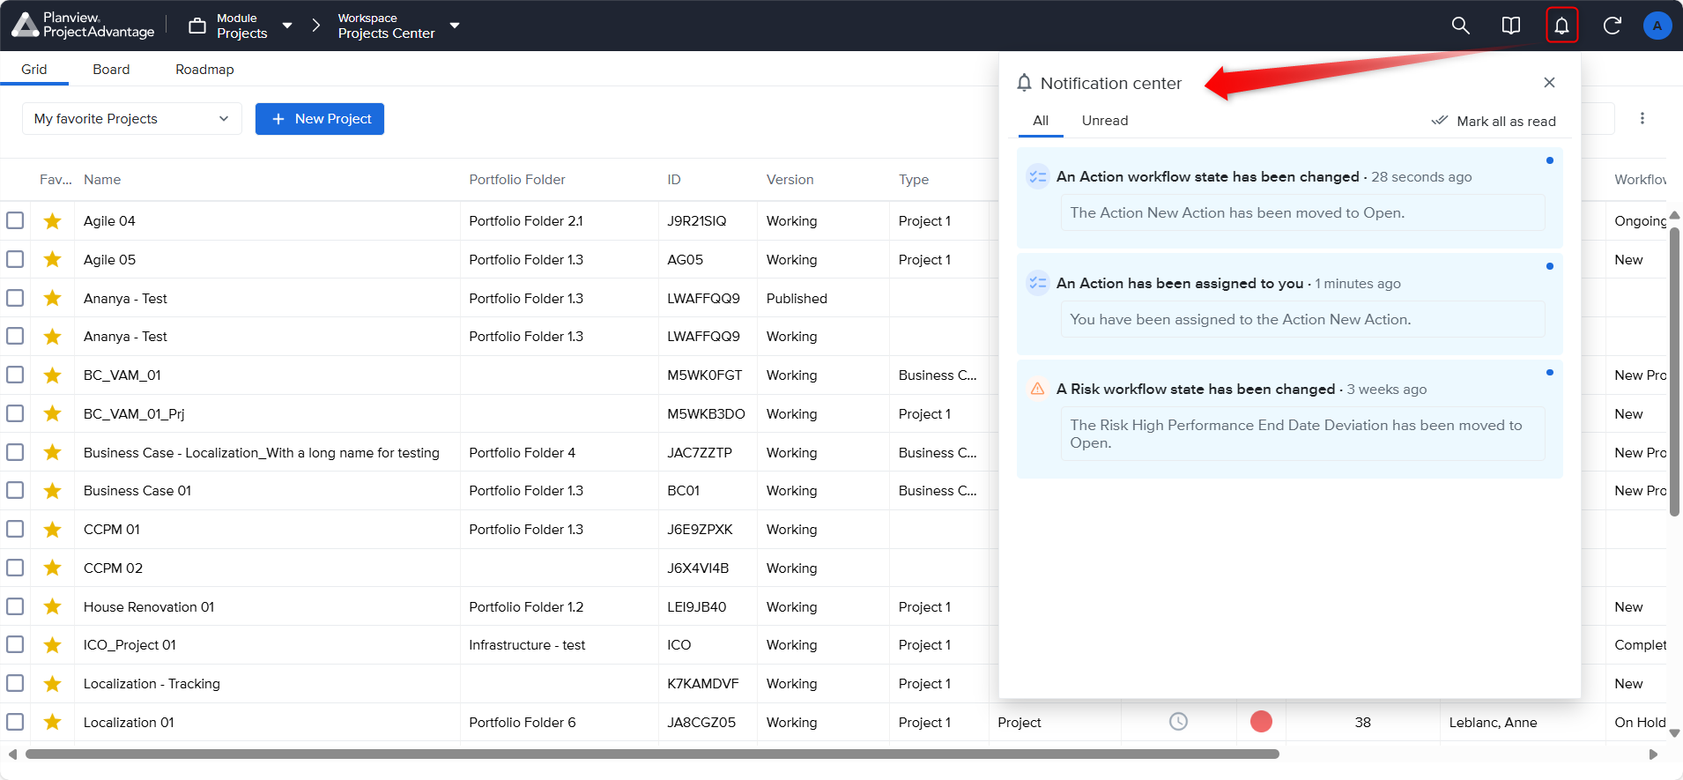Open the search magnifier icon
Viewport: 1683px width, 780px height.
pyautogui.click(x=1460, y=26)
